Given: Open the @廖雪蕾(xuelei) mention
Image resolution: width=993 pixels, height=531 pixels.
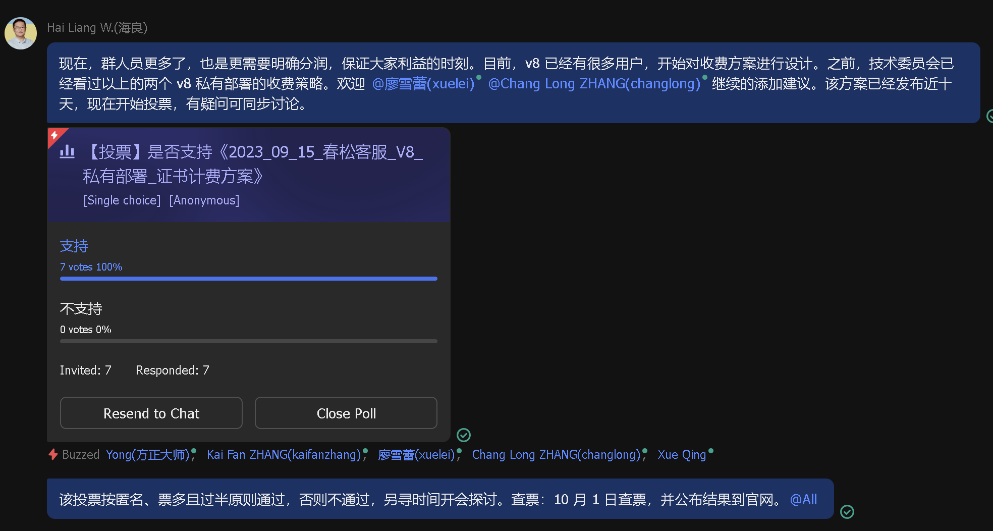Looking at the screenshot, I should [x=424, y=83].
